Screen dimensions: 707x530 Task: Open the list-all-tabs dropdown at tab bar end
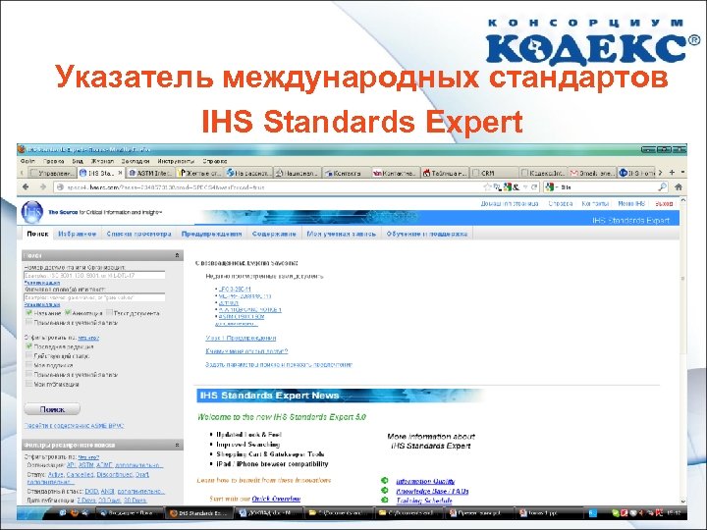(x=682, y=172)
